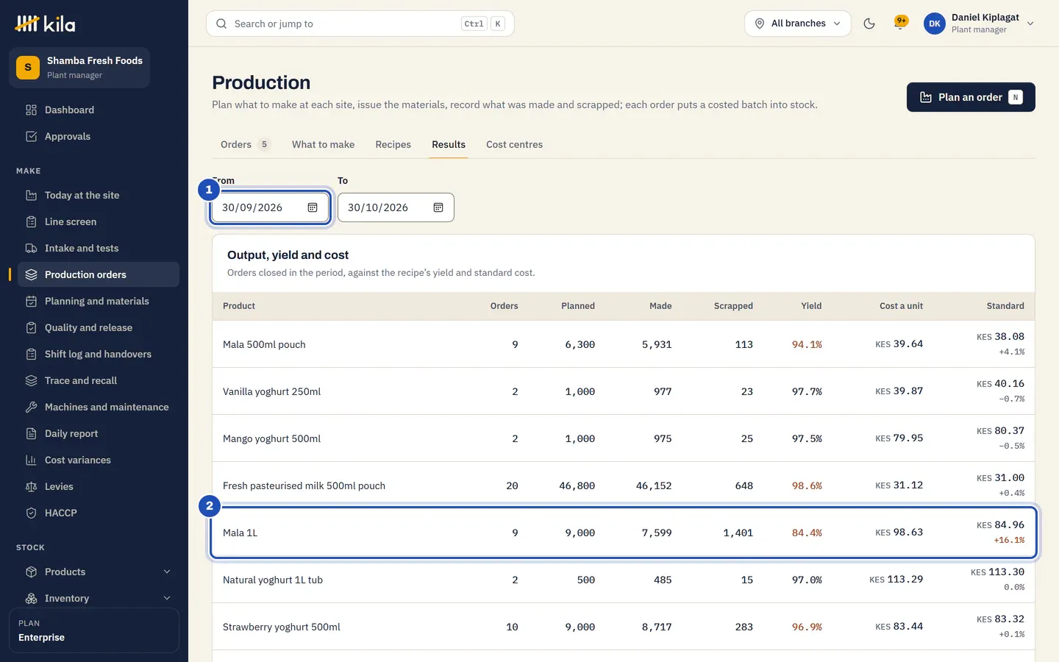This screenshot has height=662, width=1059.
Task: Click the Shamba Fresh Foods workspace card
Action: (79, 68)
